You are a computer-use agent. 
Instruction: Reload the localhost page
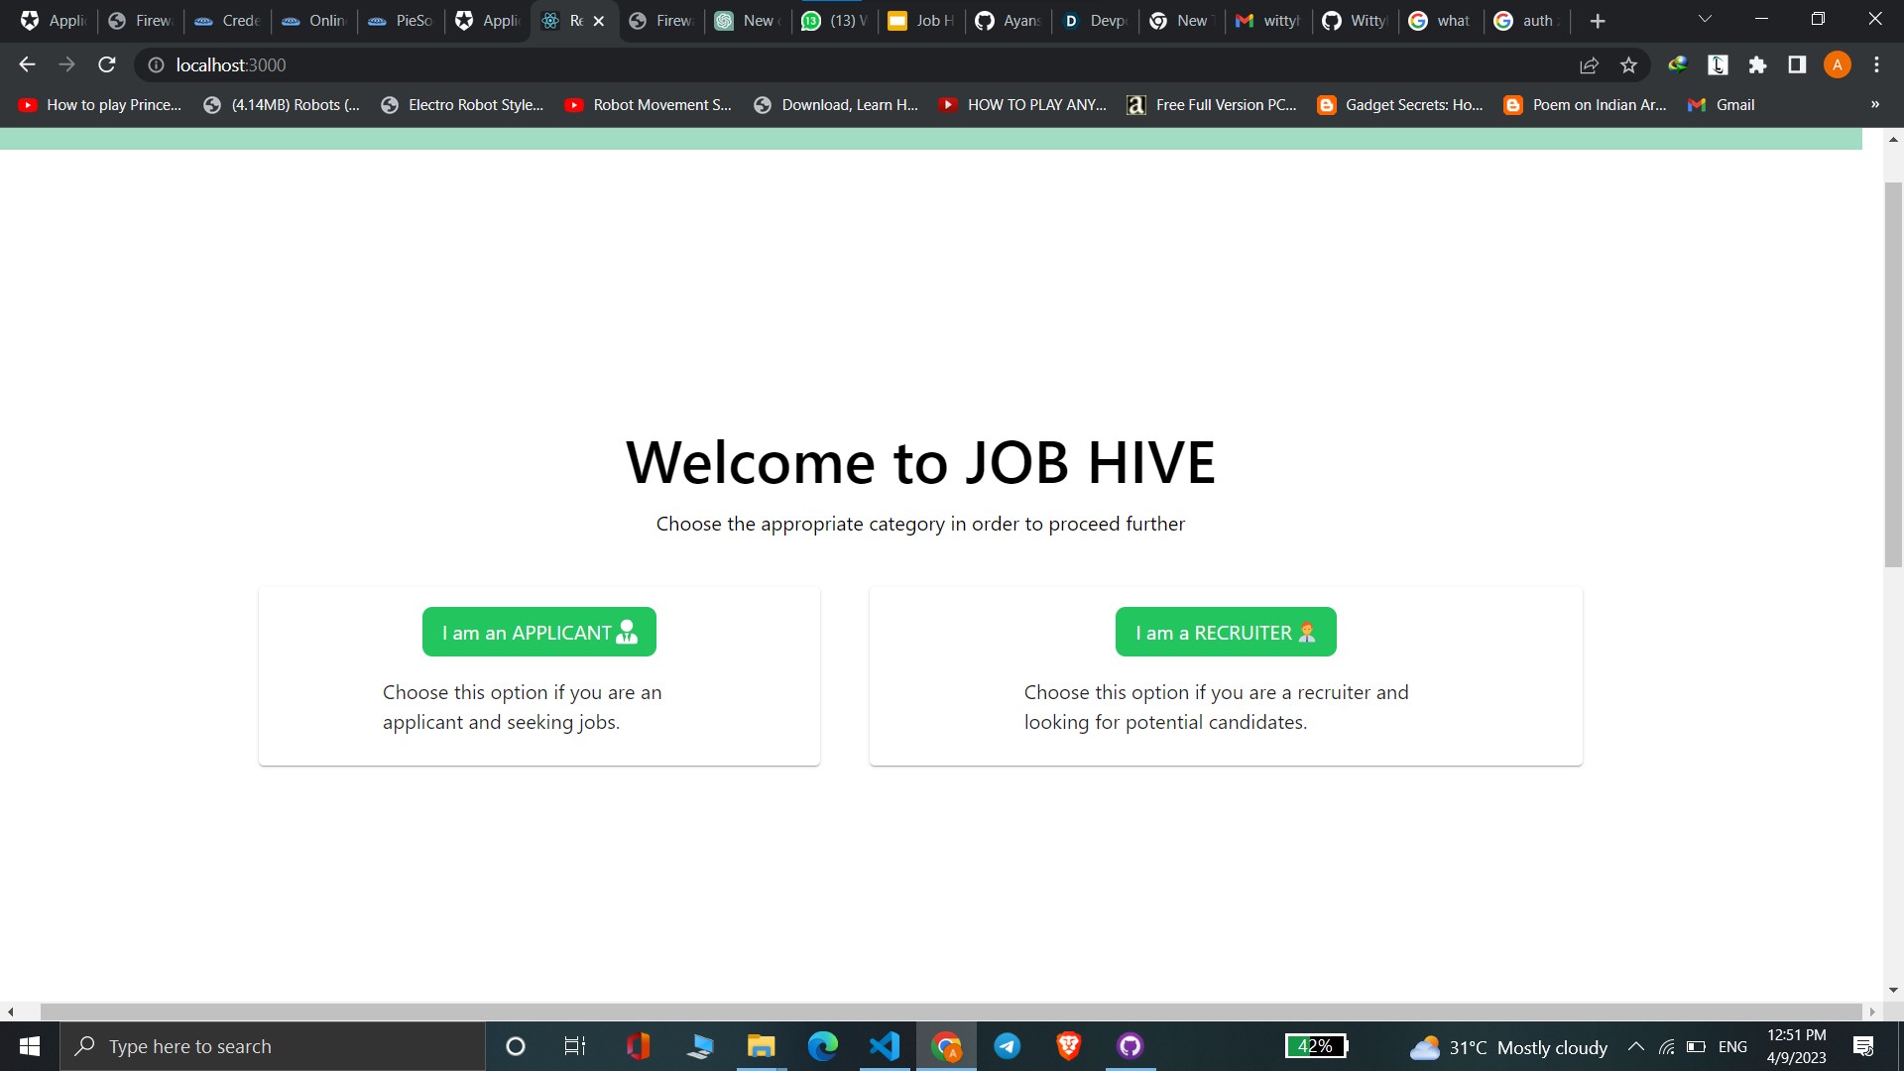pos(107,64)
